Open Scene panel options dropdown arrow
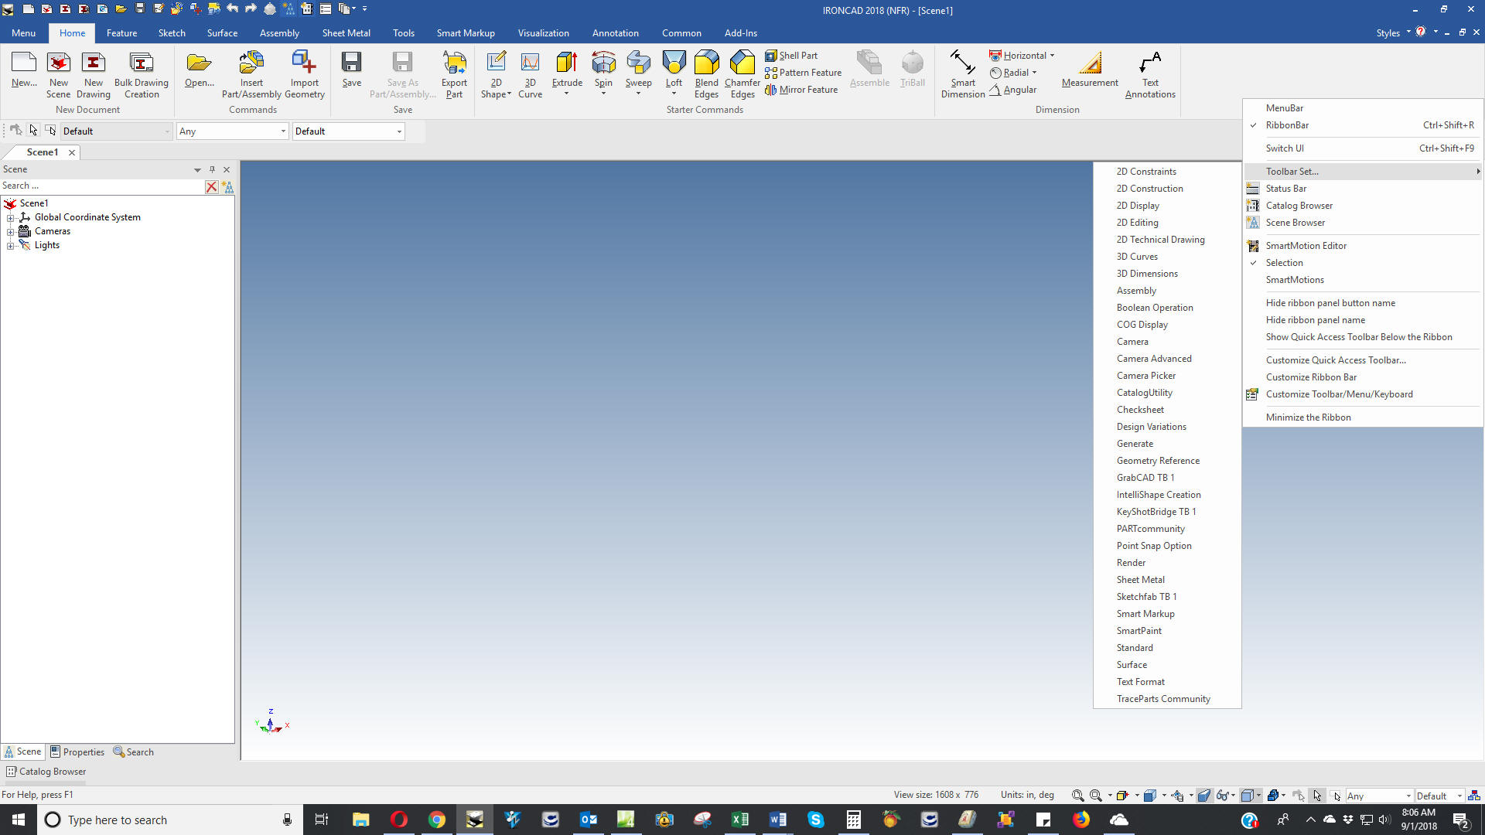This screenshot has width=1485, height=835. (x=197, y=169)
